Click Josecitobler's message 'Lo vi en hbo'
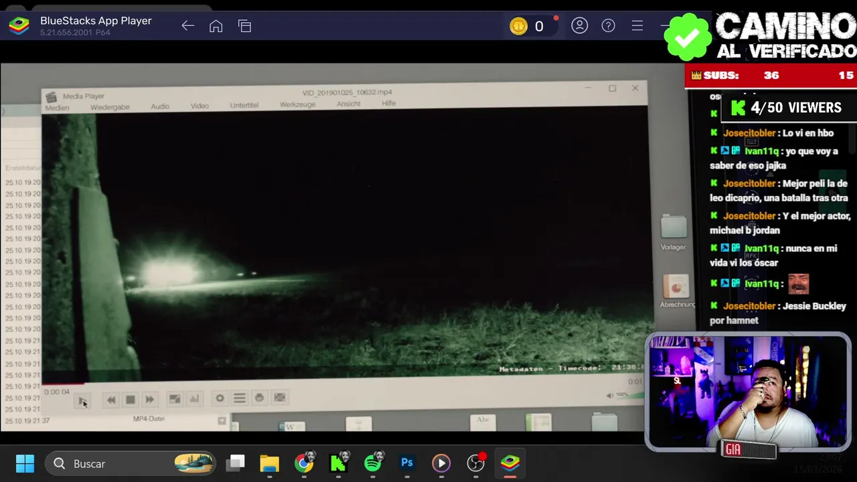This screenshot has width=857, height=482. coord(807,133)
